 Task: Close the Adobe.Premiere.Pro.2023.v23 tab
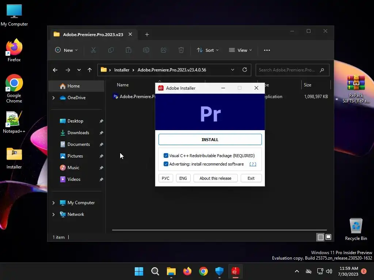coord(130,34)
